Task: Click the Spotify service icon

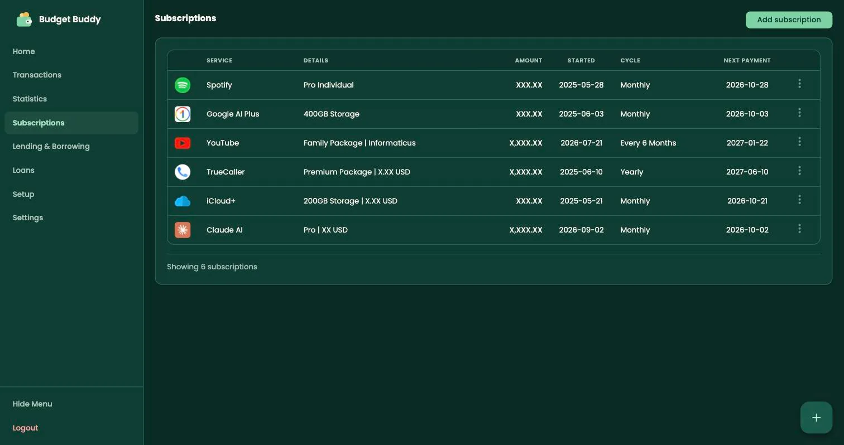Action: [183, 85]
